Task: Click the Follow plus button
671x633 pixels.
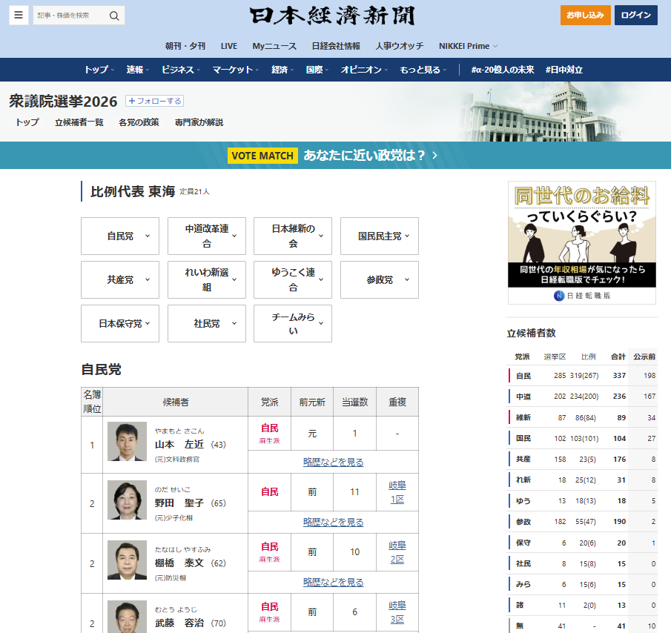Action: [x=154, y=101]
